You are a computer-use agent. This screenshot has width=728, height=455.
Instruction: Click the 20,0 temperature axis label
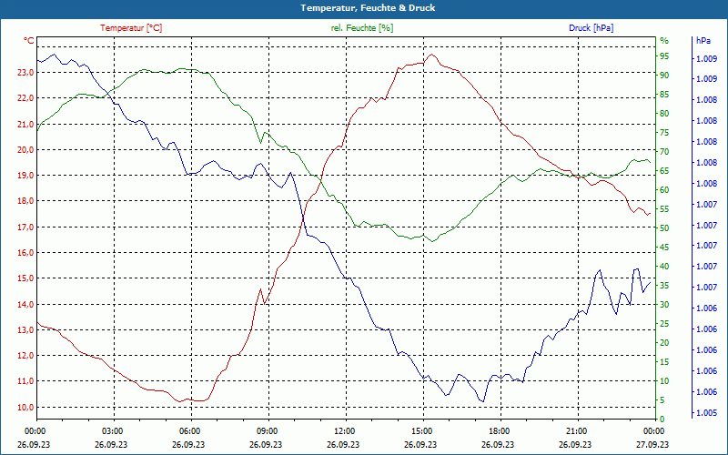[25, 149]
